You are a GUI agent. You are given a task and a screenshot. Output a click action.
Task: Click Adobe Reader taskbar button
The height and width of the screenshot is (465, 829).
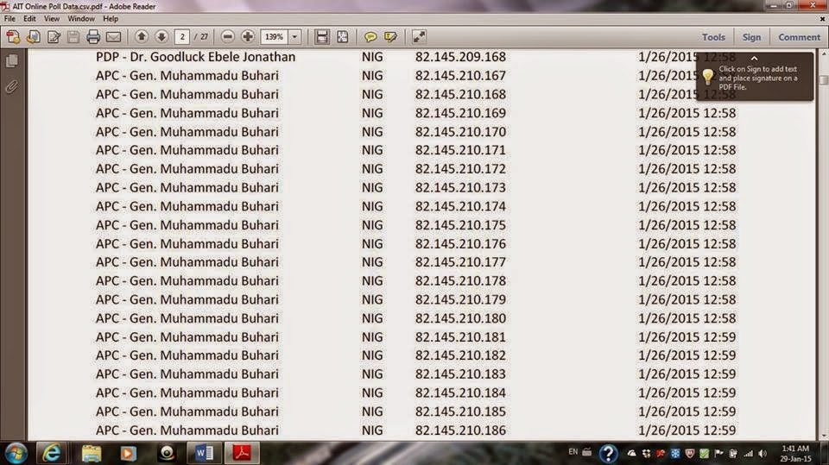click(242, 454)
